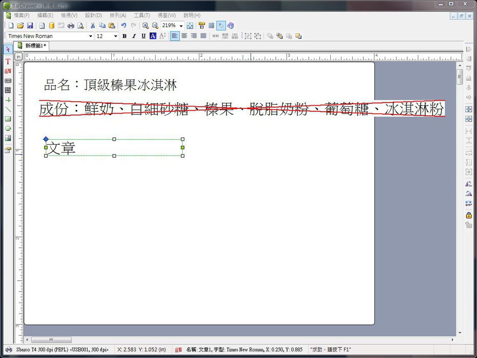Select the linear barcode tool
Image resolution: width=477 pixels, height=358 pixels.
[x=8, y=81]
